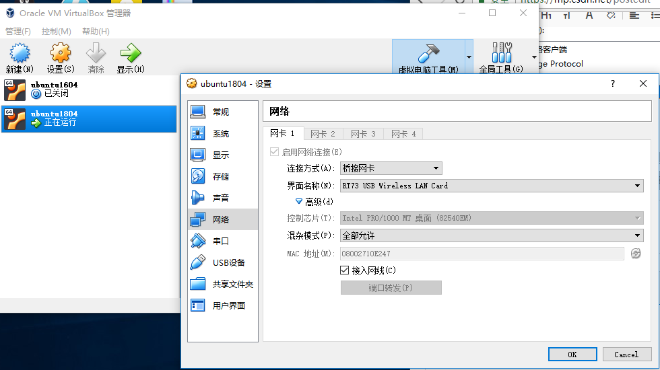Click regenerate MAC address refresh icon
Screen dimensions: 660x370
pos(636,254)
